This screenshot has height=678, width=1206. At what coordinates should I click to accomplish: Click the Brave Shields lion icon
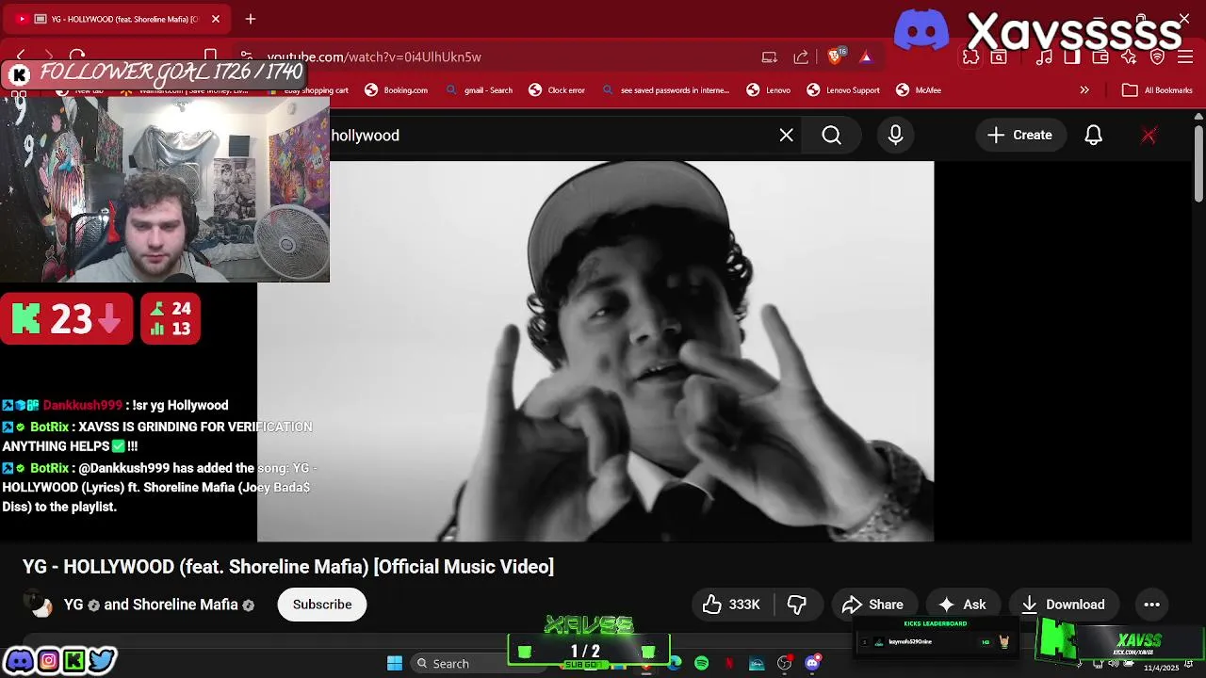point(835,56)
